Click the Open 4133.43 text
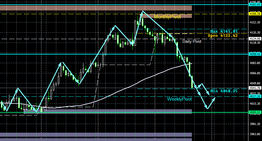 click(x=223, y=36)
